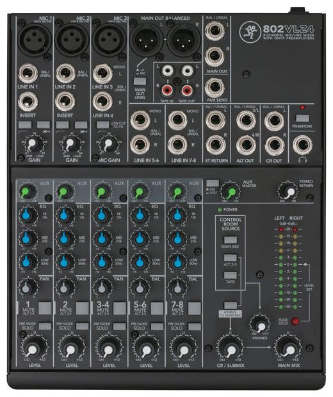This screenshot has height=397, width=333.
Task: Click the green POWER indicator LED
Action: click(x=220, y=209)
